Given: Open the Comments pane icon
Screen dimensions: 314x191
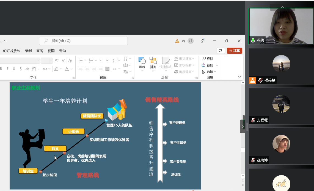Looking at the screenshot, I should pos(220,51).
